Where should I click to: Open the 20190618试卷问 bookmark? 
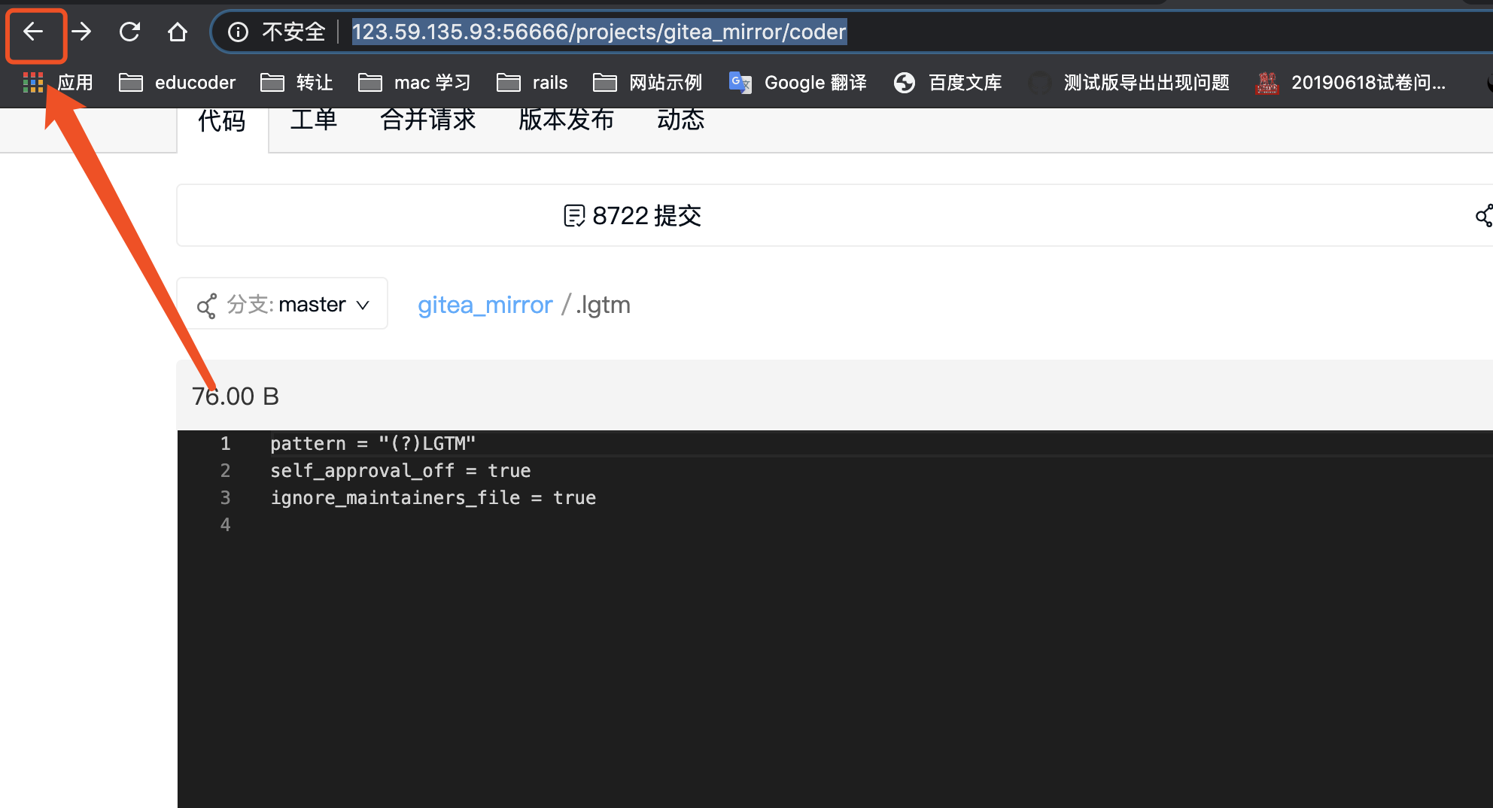[x=1351, y=82]
